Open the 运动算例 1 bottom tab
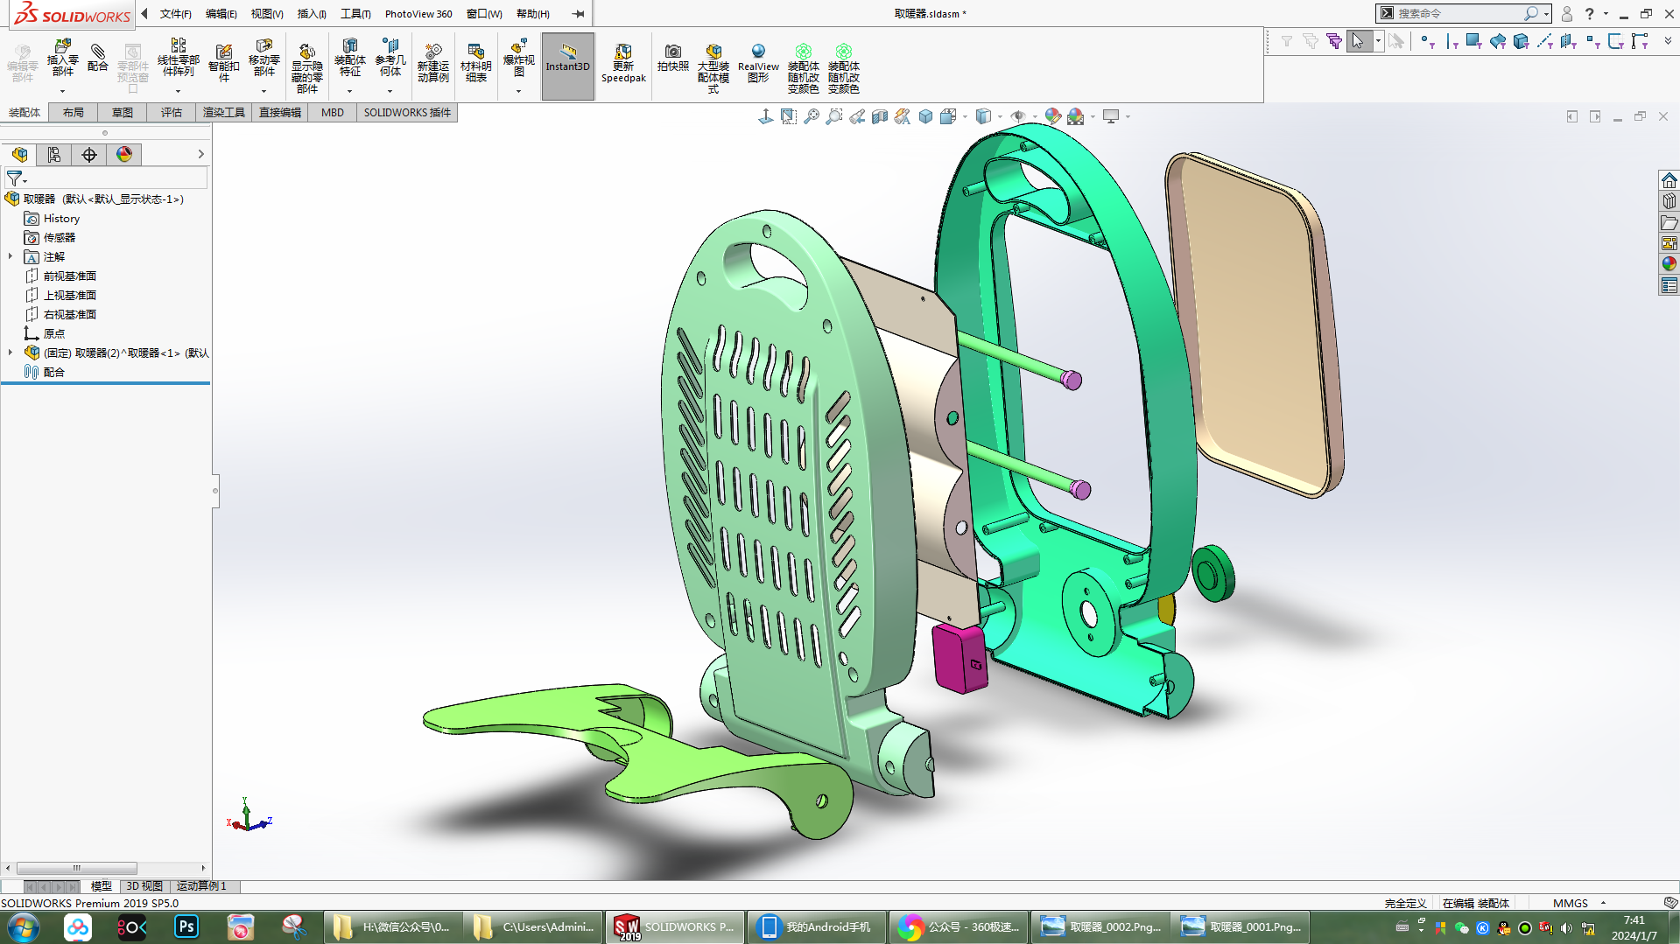The width and height of the screenshot is (1680, 944). 201,886
